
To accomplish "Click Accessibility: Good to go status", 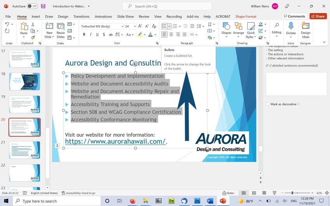I will coord(78,193).
